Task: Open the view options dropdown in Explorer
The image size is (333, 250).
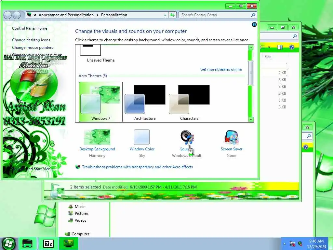Action: pyautogui.click(x=269, y=47)
